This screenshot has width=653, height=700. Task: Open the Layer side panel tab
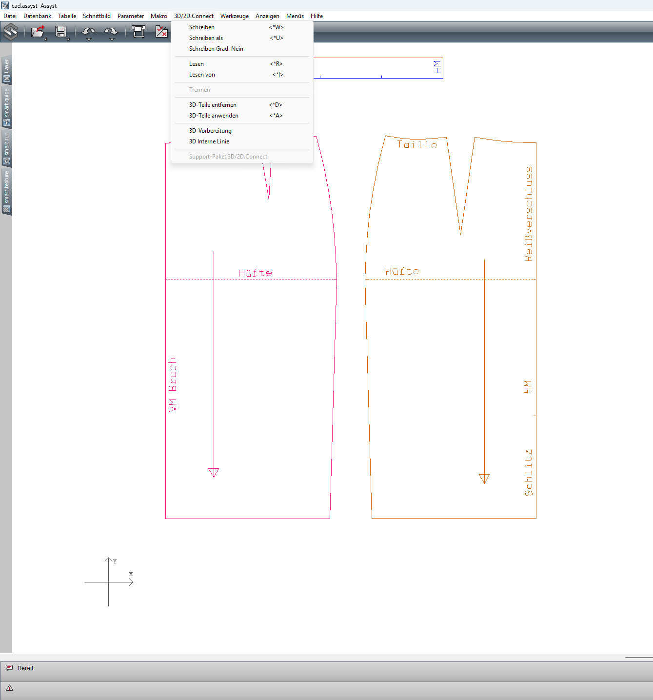7,70
